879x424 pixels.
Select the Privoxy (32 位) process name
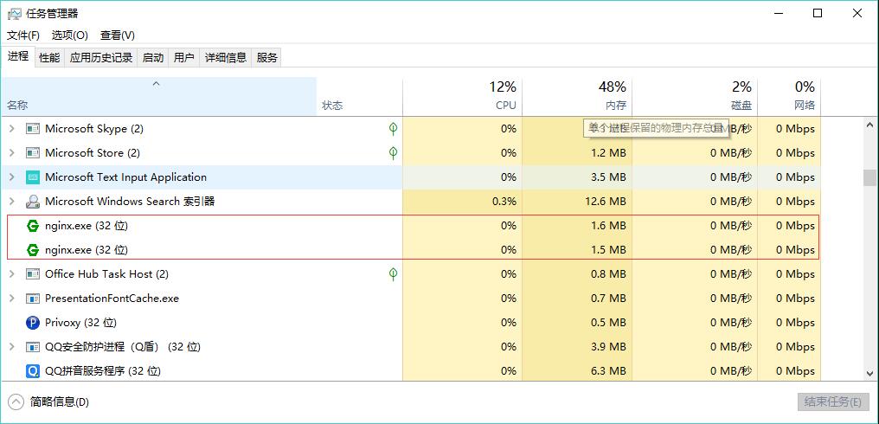pyautogui.click(x=80, y=323)
